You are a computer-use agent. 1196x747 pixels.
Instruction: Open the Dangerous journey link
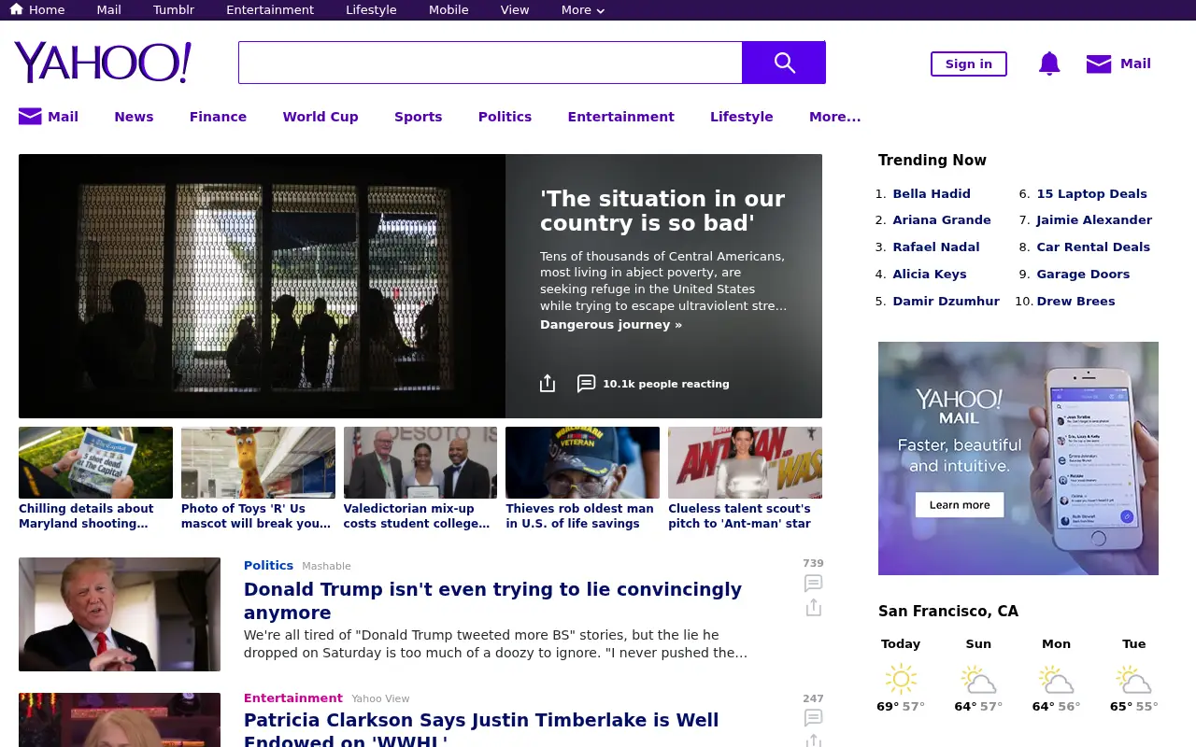611,325
